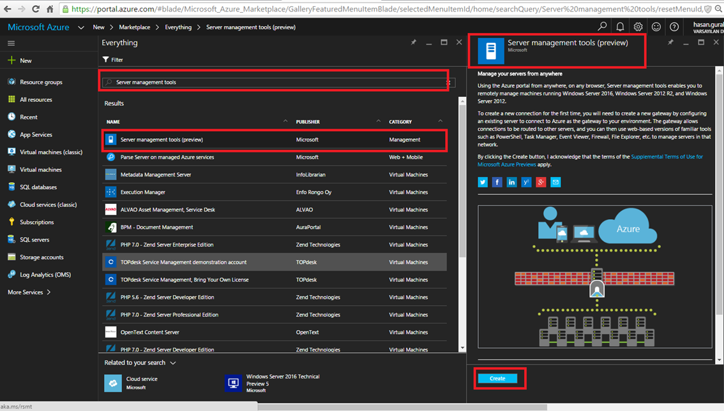Click the Azure gateway architecture diagram

click(x=595, y=277)
